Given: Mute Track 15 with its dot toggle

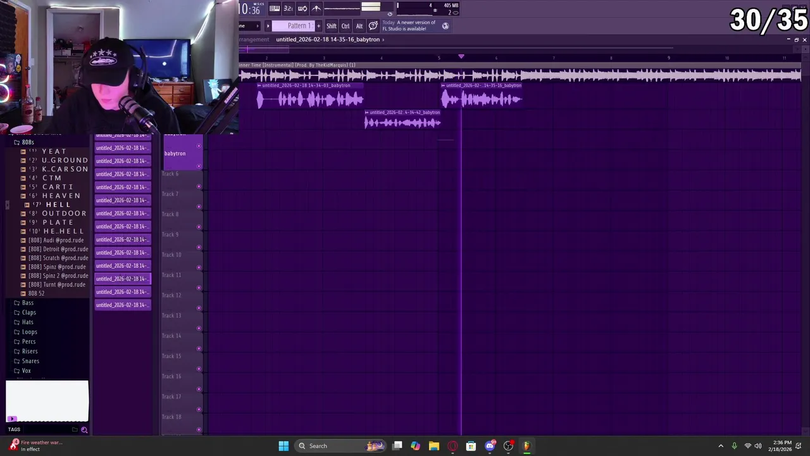Looking at the screenshot, I should tap(199, 369).
